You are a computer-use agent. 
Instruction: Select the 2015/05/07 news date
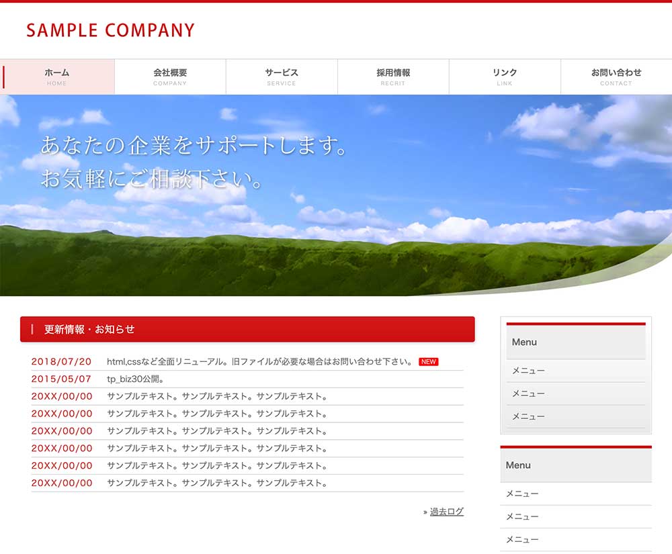click(61, 379)
